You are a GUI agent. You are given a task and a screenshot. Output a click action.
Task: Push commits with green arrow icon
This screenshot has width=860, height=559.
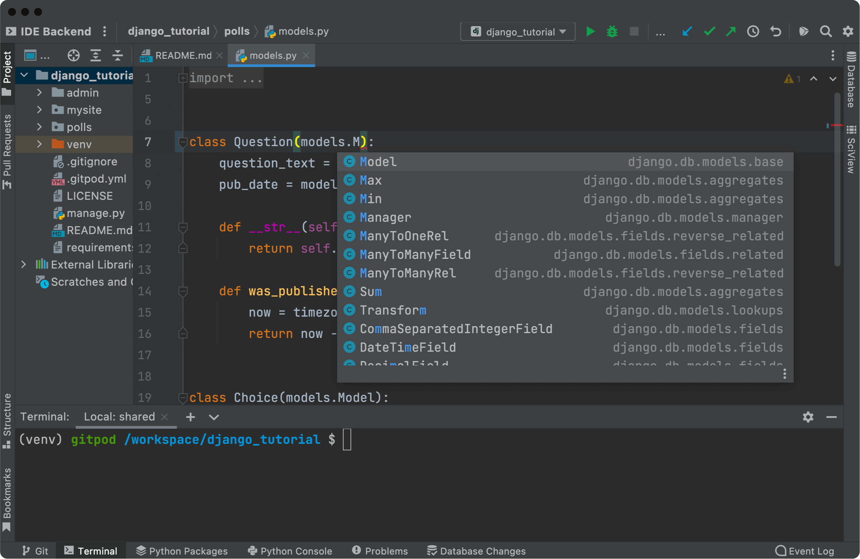(731, 32)
